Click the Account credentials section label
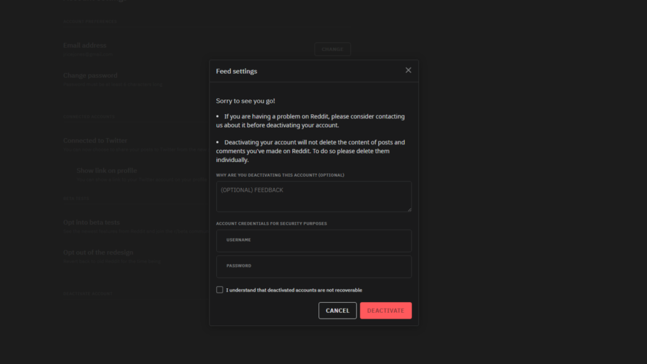 pyautogui.click(x=271, y=223)
